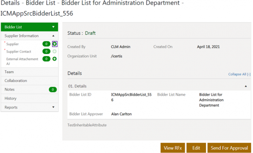Click the External Attachment count badge
The width and height of the screenshot is (253, 153).
tap(46, 59)
